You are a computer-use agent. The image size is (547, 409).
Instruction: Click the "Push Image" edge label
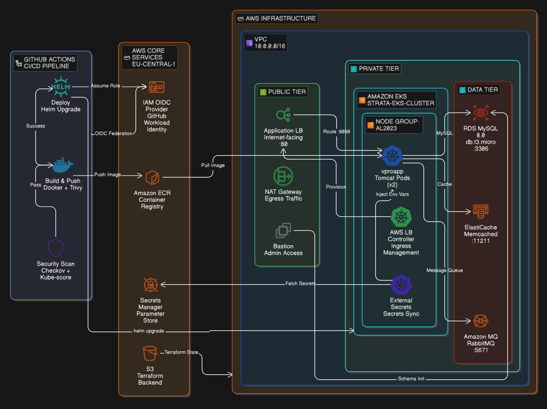pyautogui.click(x=107, y=175)
